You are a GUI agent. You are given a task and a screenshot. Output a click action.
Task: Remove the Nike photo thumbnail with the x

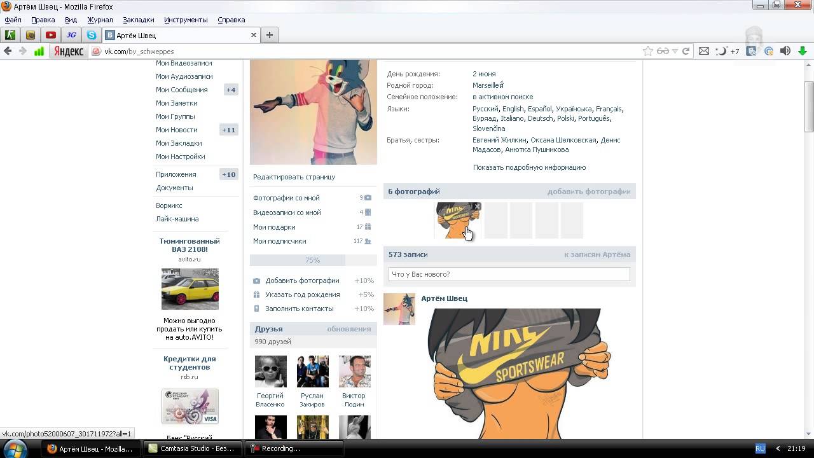tap(478, 207)
